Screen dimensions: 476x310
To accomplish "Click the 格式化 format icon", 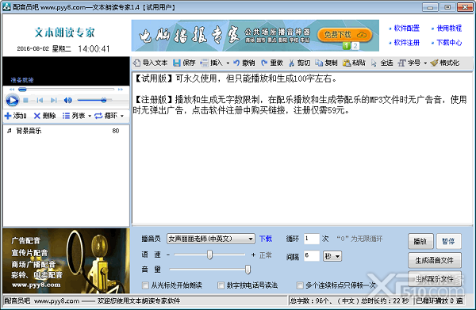I will (x=435, y=63).
